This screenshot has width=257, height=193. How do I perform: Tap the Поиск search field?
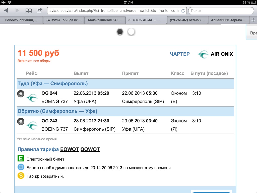221,11
